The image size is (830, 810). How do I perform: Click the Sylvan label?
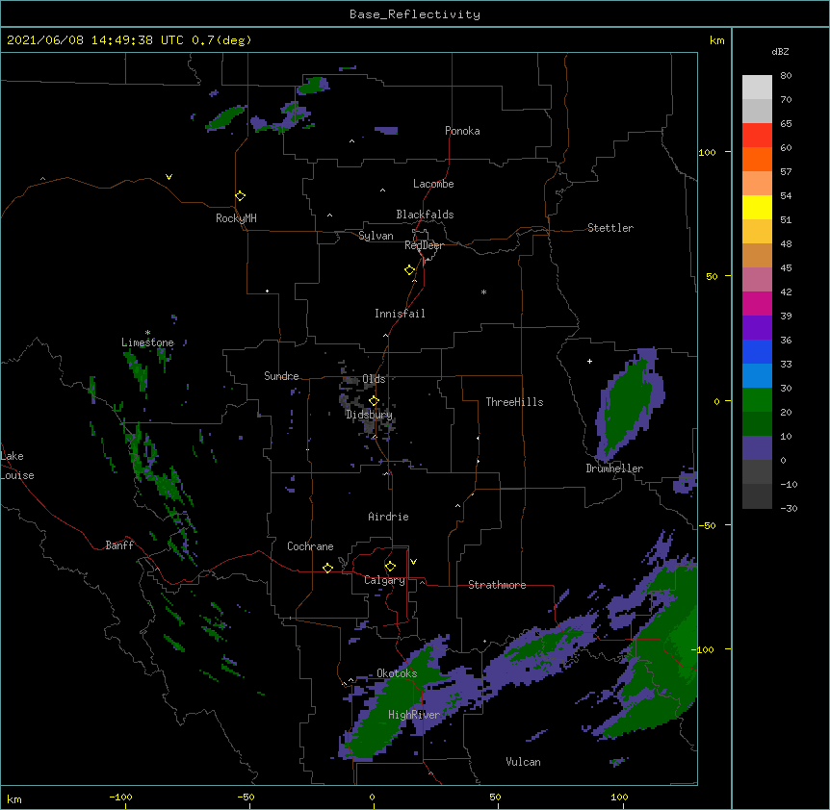coord(376,236)
